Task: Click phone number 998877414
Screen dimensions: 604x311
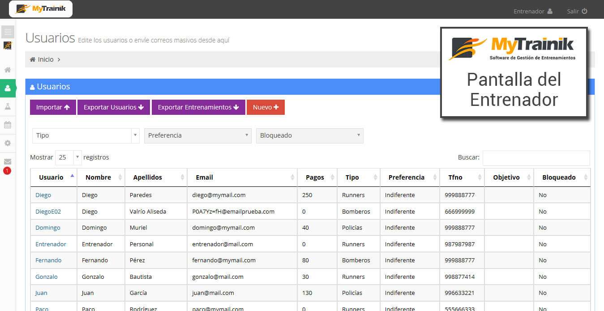Action: click(x=460, y=277)
